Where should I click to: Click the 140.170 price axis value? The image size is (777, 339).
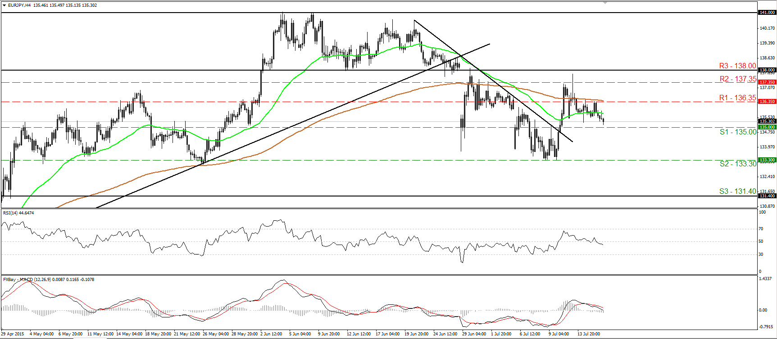[x=767, y=28]
